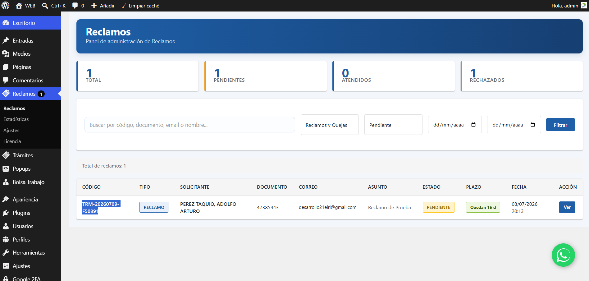This screenshot has height=281, width=589.
Task: Click the date 08/07/2026 20:13
Action: 524,208
